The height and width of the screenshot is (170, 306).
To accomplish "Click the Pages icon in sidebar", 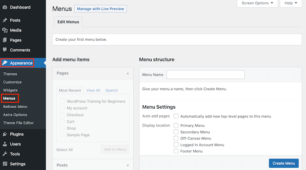I will 4,40.
